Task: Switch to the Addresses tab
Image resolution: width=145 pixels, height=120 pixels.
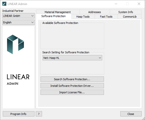Action: click(94, 12)
